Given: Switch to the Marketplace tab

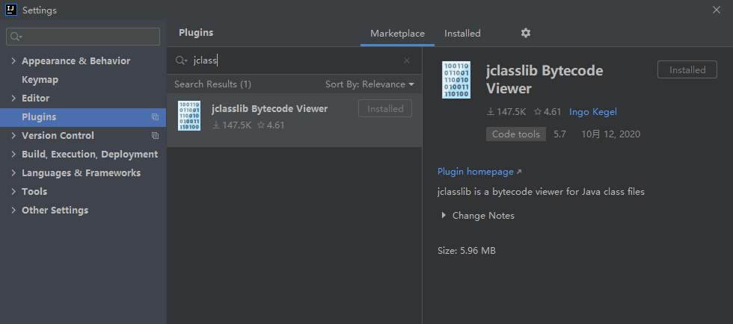Looking at the screenshot, I should pos(397,34).
